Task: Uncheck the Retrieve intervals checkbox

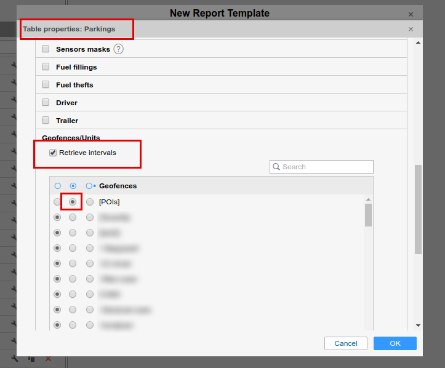Action: click(53, 153)
